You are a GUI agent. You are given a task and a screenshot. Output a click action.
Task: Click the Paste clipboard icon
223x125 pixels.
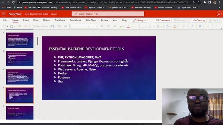(x=12, y=26)
